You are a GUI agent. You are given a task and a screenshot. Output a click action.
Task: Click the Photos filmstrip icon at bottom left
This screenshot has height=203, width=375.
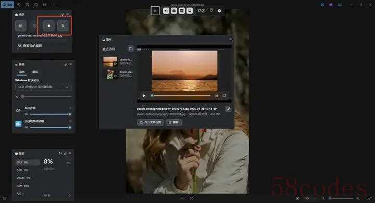[x=5, y=198]
